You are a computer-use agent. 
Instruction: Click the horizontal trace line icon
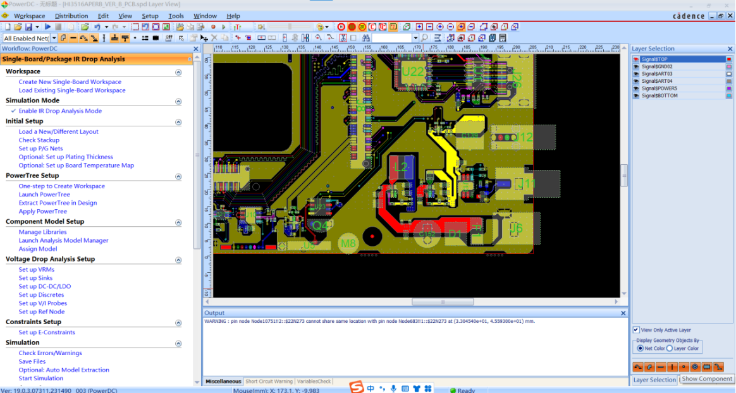click(x=73, y=38)
